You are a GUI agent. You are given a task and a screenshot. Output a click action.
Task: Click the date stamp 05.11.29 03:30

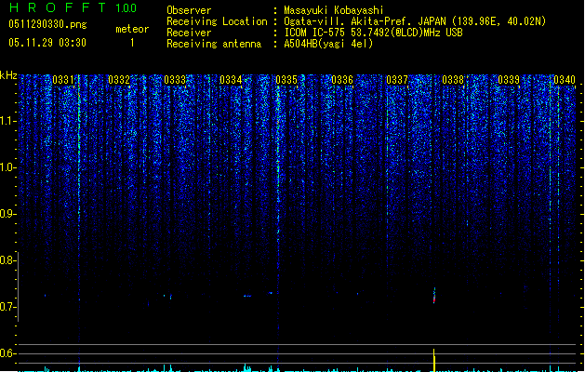coord(47,43)
